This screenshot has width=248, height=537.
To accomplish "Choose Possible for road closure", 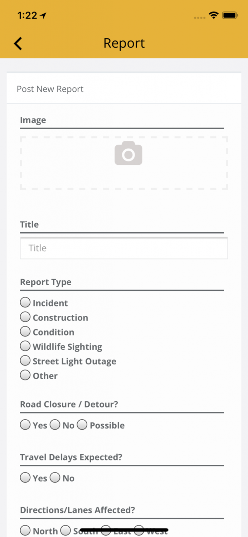I will coord(82,425).
